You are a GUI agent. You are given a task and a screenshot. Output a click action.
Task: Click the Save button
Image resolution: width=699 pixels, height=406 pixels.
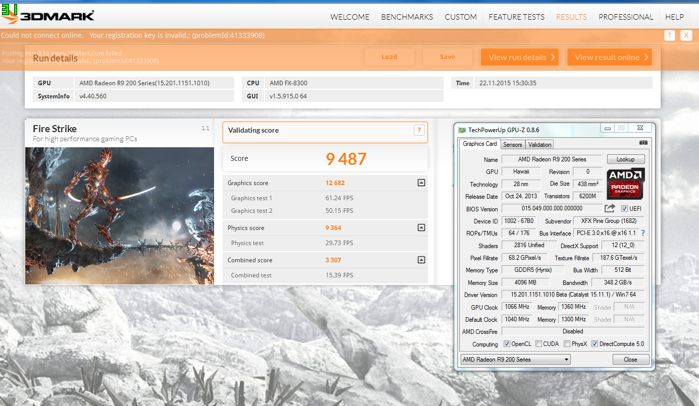coord(447,57)
